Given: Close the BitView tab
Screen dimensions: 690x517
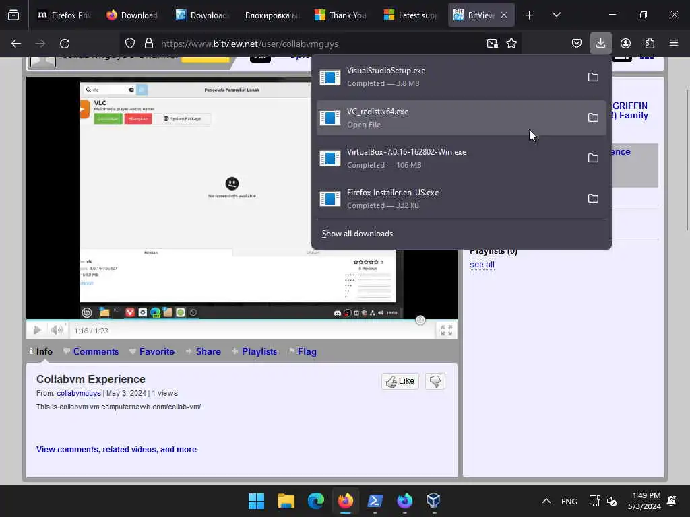Looking at the screenshot, I should tap(504, 15).
